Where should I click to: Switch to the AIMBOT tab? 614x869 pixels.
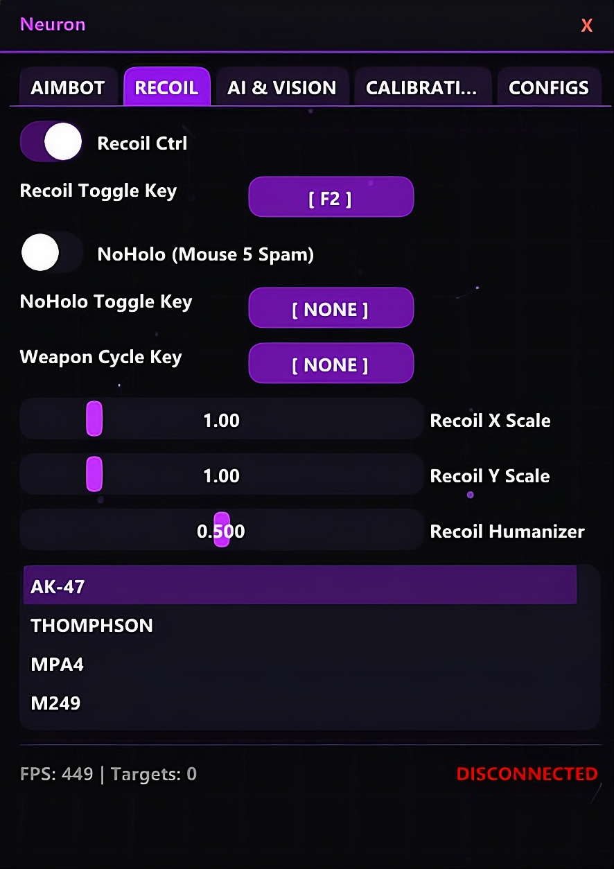click(x=67, y=88)
